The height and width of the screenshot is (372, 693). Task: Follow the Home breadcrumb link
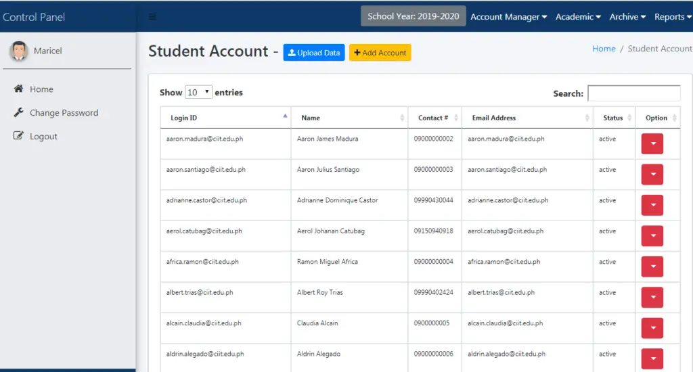tap(604, 49)
